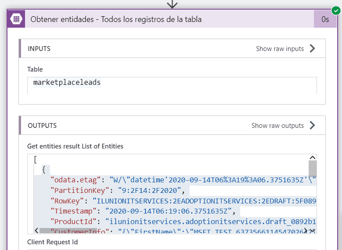Click the "ProductId" key in the JSON
The height and width of the screenshot is (250, 342).
(x=73, y=221)
